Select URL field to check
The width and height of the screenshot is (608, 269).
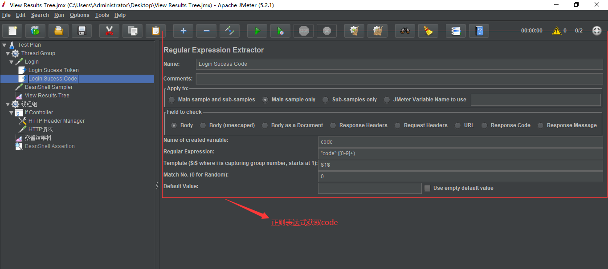click(x=464, y=125)
